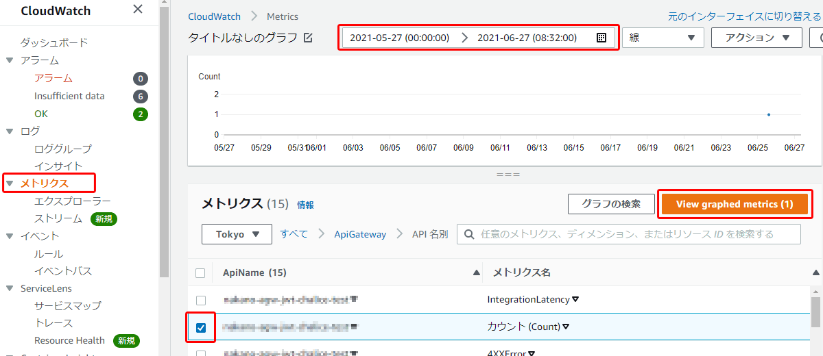Open ダッシュボード in the sidebar

54,42
